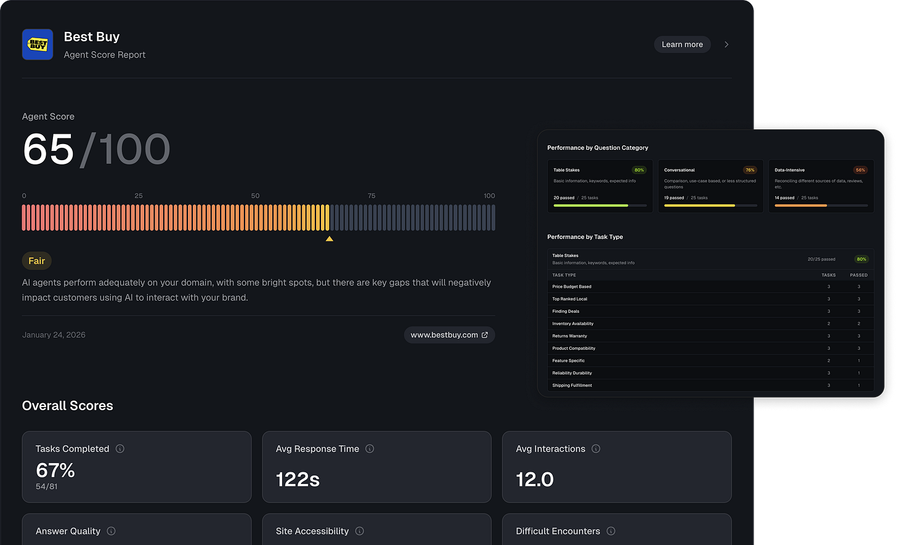Click the PASSED column header
Viewport: 897px width, 545px height.
click(x=859, y=275)
